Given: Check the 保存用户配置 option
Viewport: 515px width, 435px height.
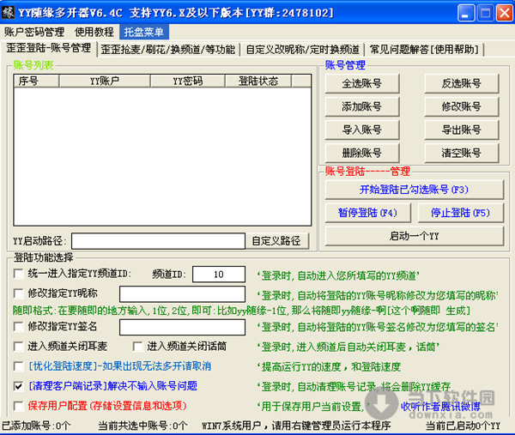Looking at the screenshot, I should pos(19,405).
